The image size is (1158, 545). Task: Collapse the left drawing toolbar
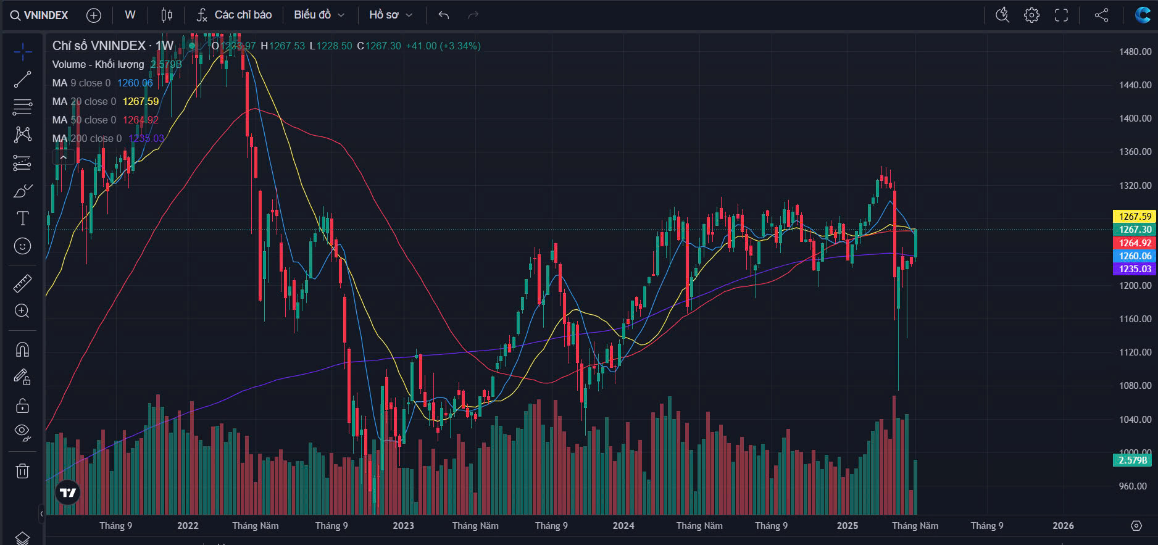coord(41,514)
